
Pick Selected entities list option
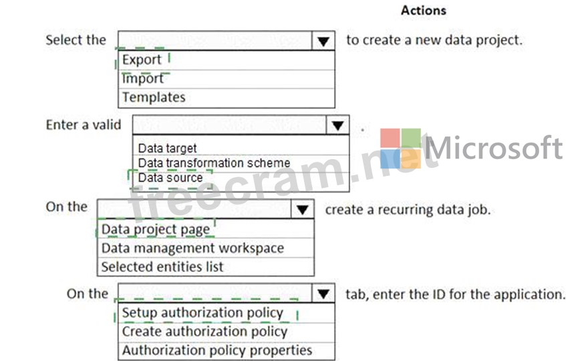(162, 267)
